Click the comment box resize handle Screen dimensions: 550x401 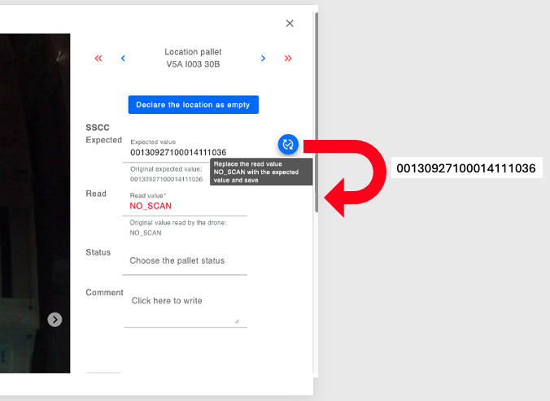tap(237, 321)
